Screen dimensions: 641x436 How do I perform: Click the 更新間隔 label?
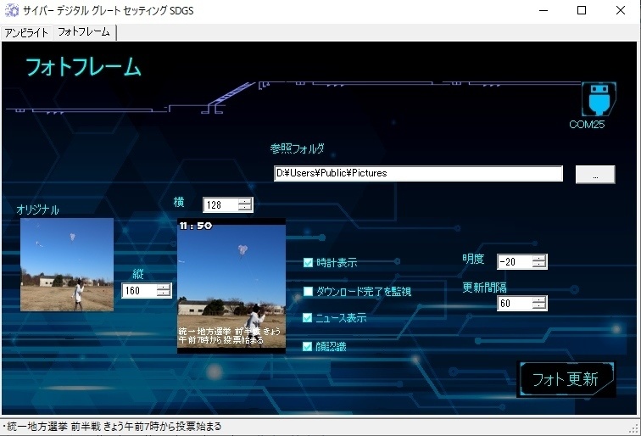[484, 288]
